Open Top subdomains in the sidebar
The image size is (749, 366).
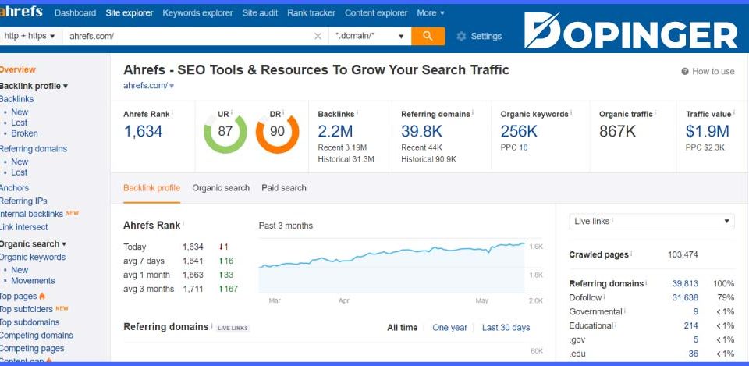click(x=30, y=322)
